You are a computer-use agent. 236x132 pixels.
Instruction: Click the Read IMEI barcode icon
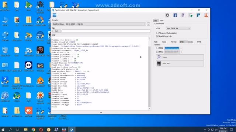click(x=159, y=63)
